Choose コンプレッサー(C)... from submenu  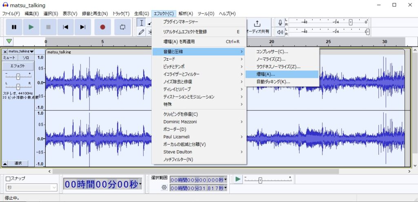click(x=282, y=52)
